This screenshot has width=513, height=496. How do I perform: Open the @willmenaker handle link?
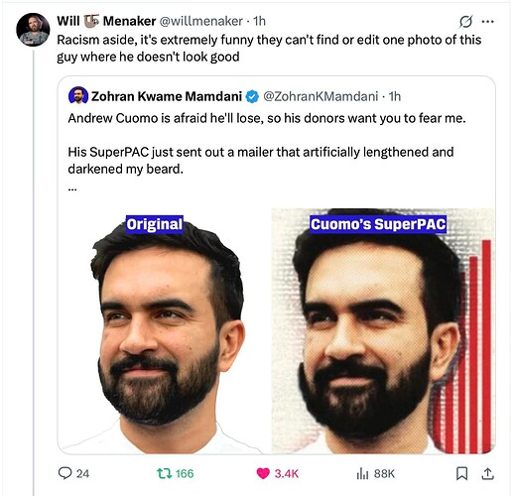point(201,21)
